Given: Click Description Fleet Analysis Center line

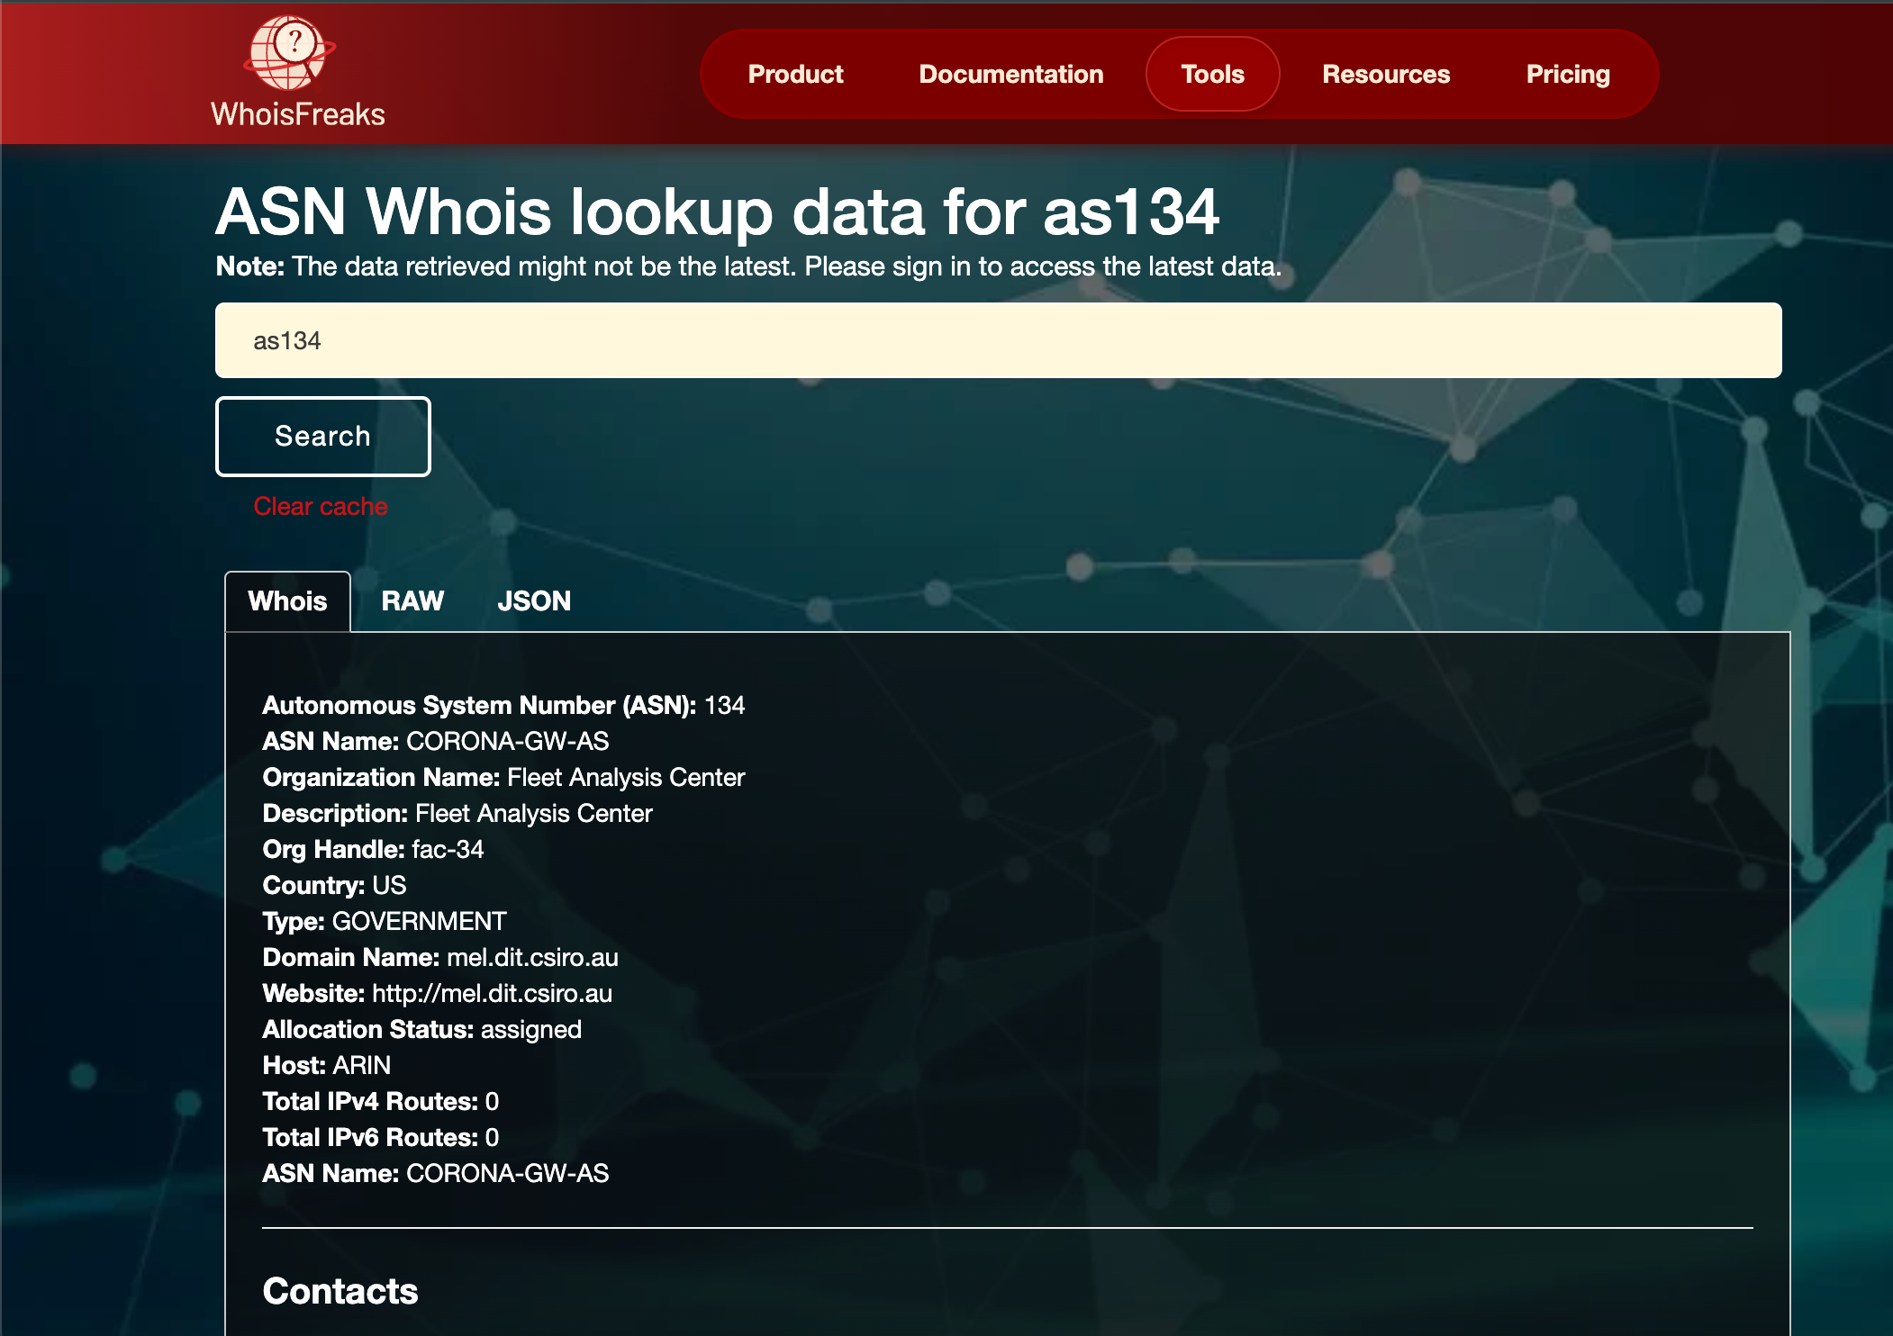Looking at the screenshot, I should point(457,814).
